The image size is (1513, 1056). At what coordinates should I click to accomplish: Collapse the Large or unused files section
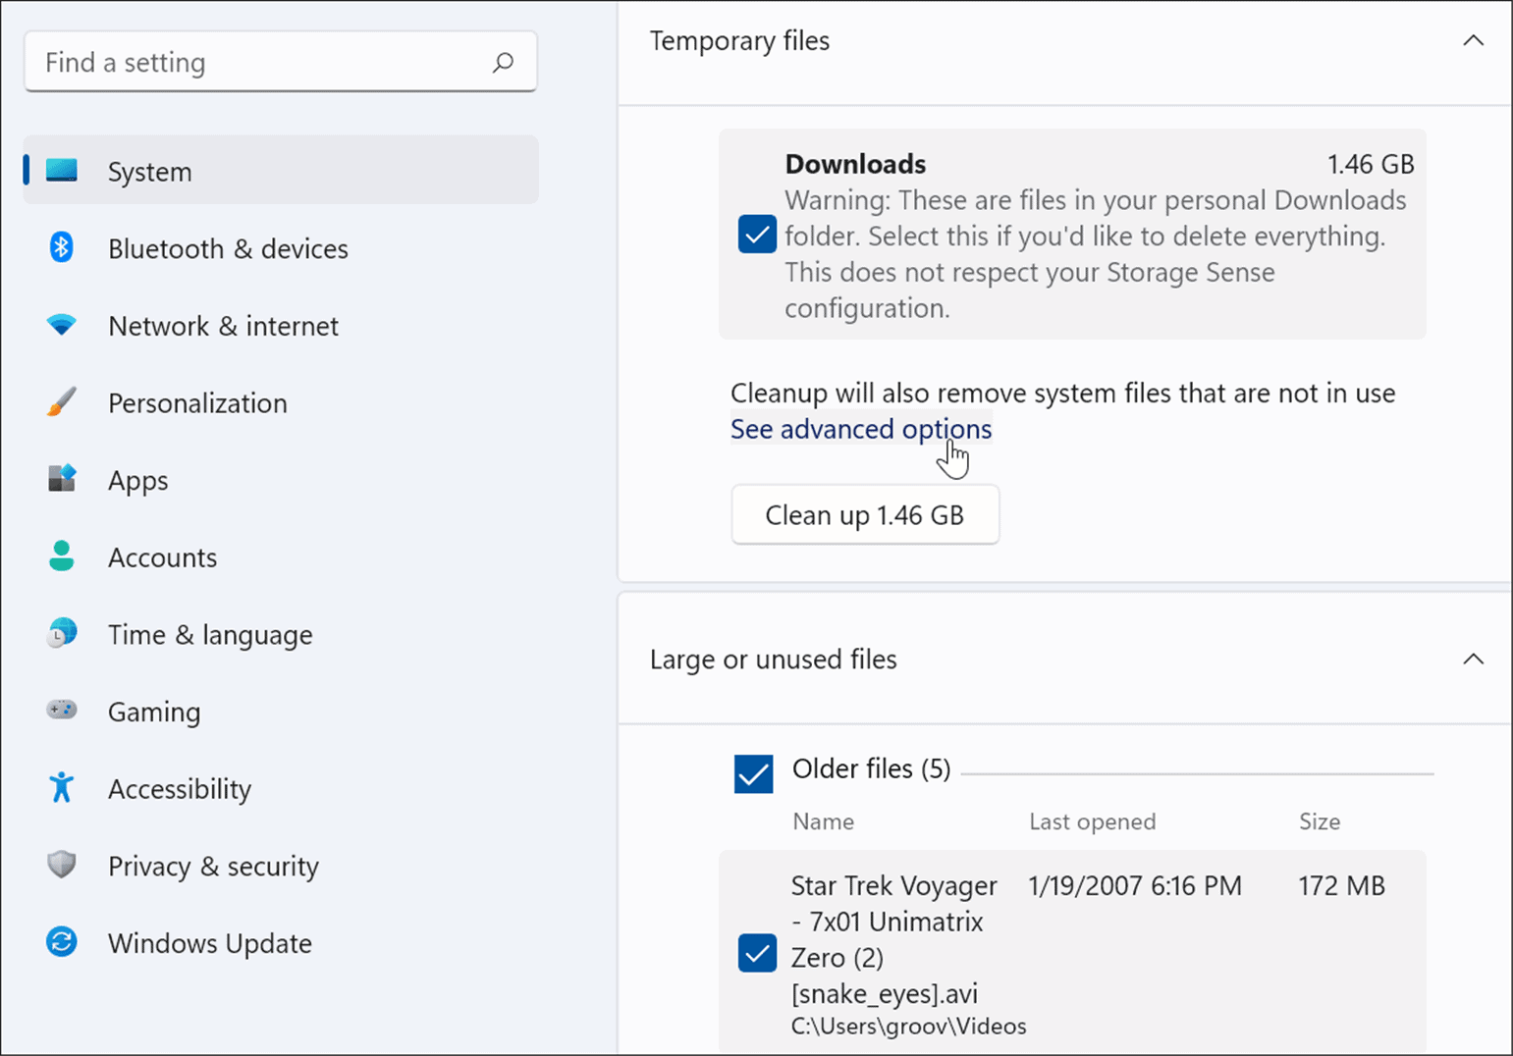[1472, 659]
